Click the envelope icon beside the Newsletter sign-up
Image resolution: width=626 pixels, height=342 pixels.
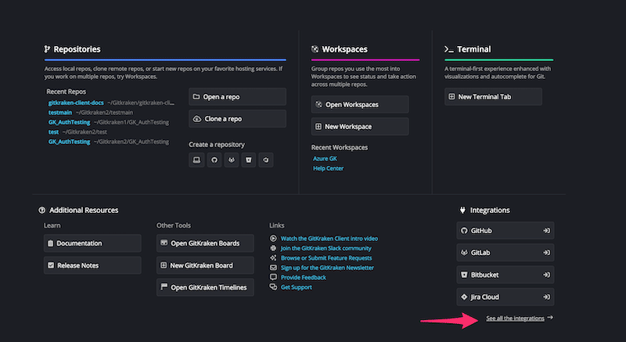tap(273, 268)
